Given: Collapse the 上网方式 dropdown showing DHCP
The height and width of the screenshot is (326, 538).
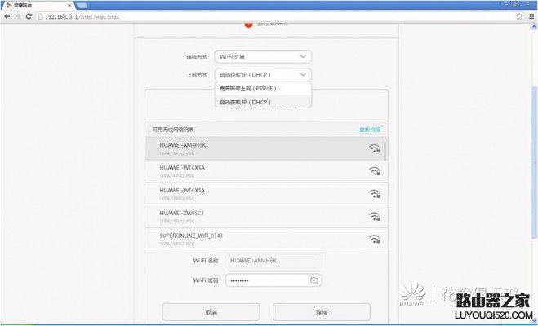Looking at the screenshot, I should click(263, 75).
